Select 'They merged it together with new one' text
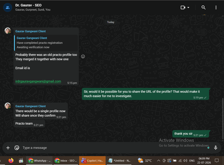The width and height of the screenshot is (224, 165). tap(42, 59)
